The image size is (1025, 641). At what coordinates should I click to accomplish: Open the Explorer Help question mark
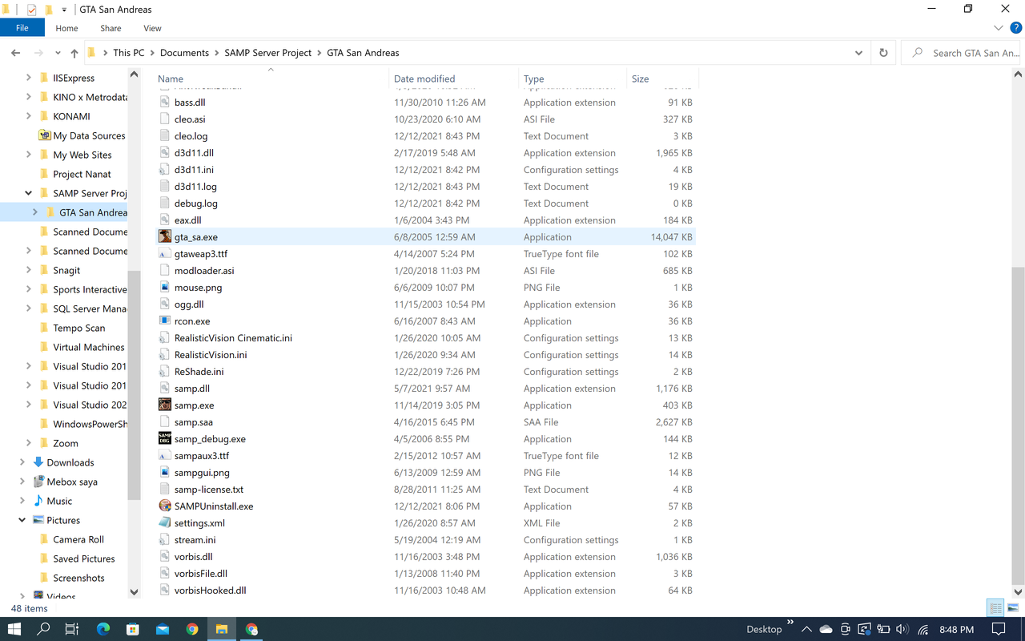click(1015, 28)
